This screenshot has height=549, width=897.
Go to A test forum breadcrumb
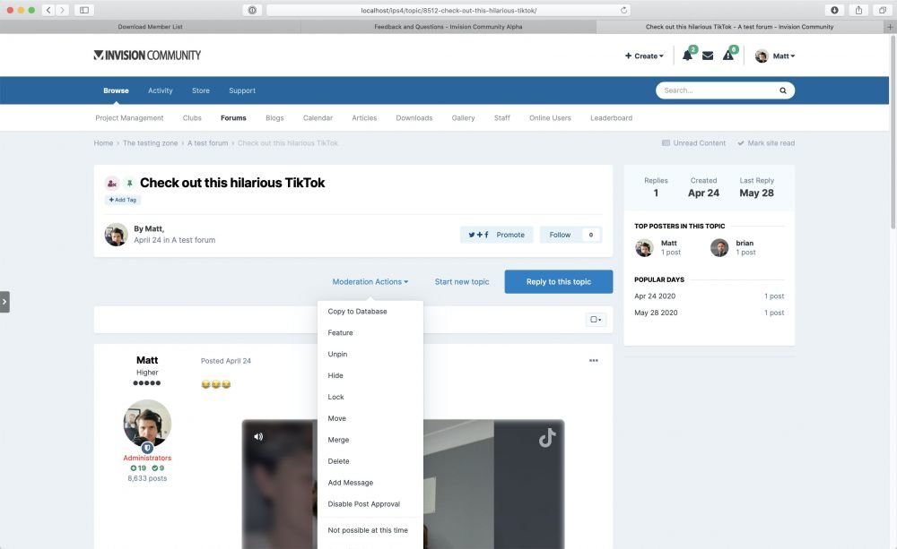(x=208, y=142)
